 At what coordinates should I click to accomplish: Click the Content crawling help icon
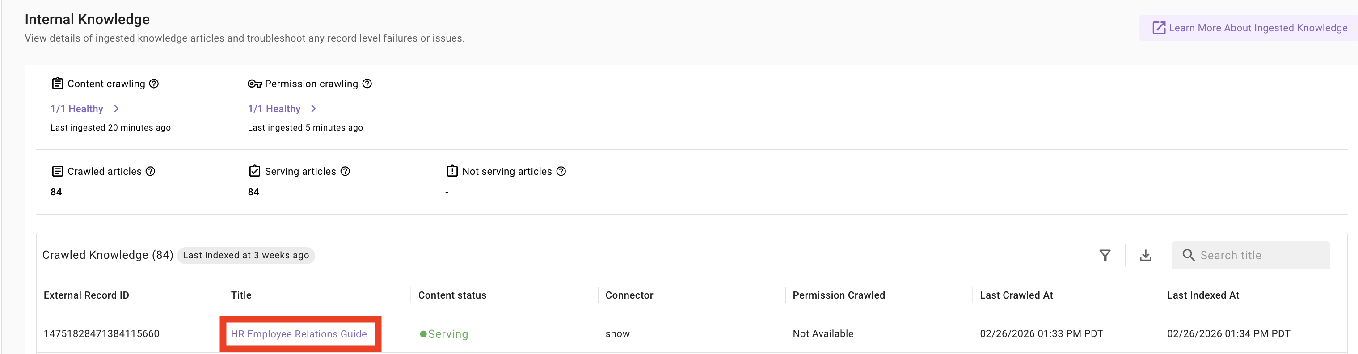tap(154, 84)
